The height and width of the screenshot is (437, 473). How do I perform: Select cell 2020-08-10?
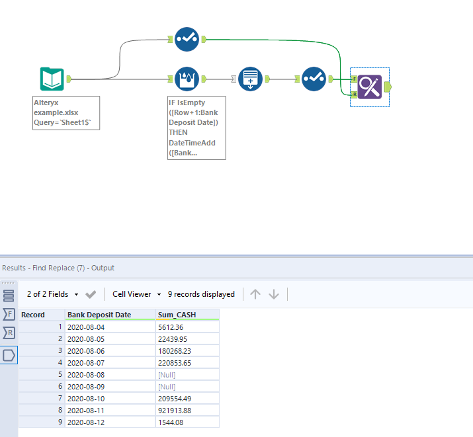click(110, 399)
